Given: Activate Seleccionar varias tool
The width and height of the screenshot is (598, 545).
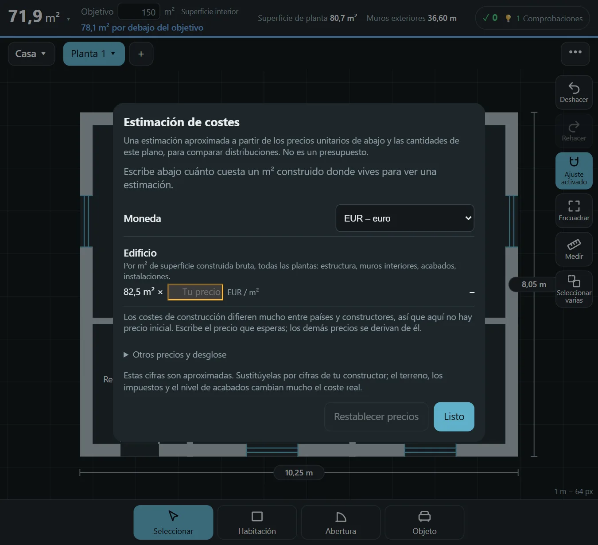Looking at the screenshot, I should tap(574, 289).
